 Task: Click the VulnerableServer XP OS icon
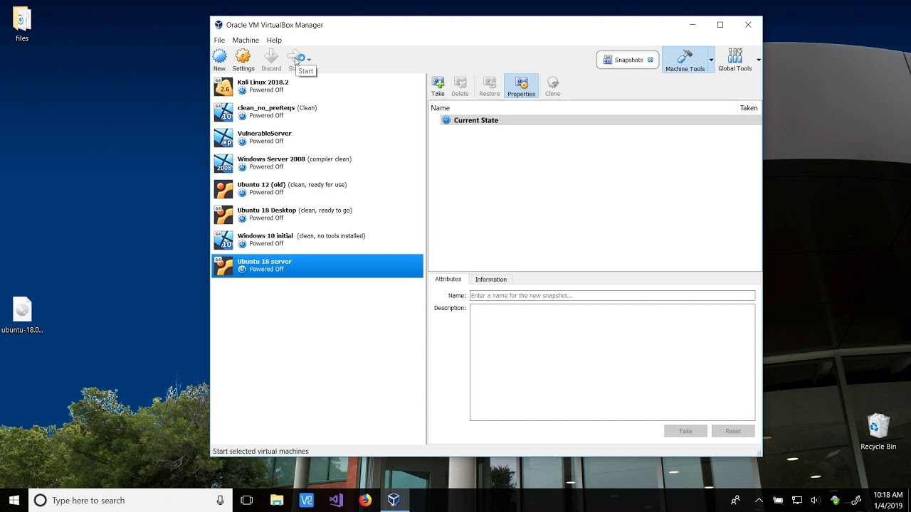click(223, 138)
